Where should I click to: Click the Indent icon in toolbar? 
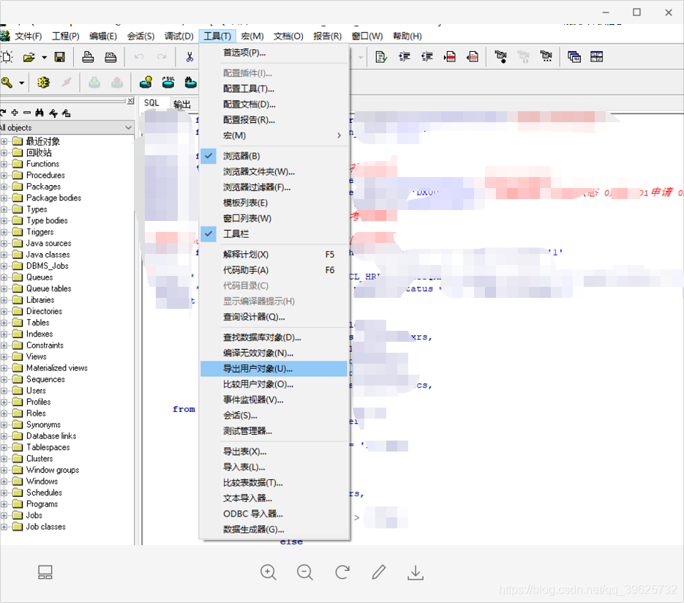pos(405,57)
